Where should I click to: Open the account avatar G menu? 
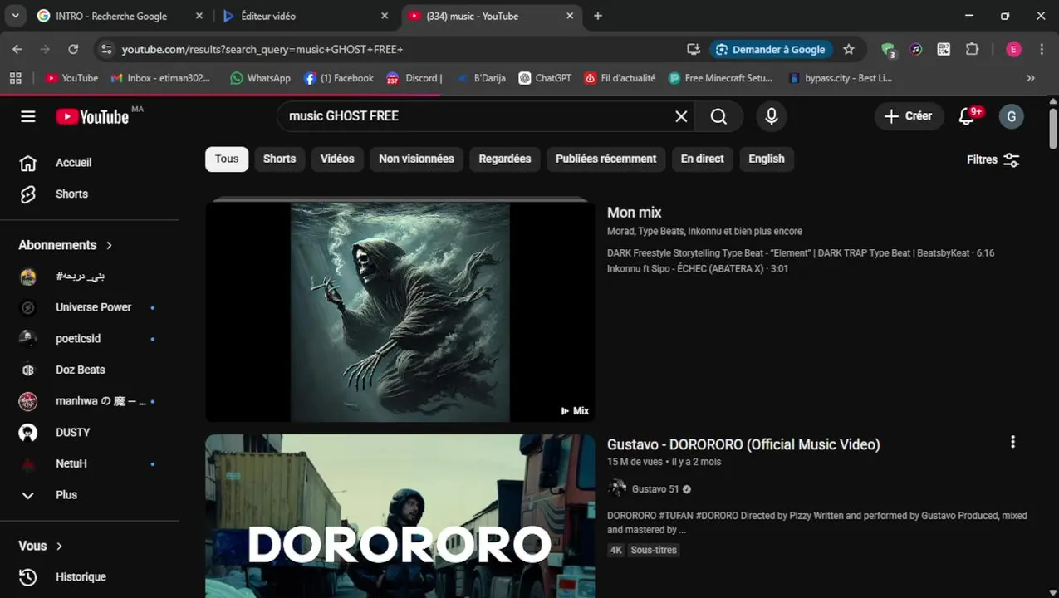(1011, 116)
